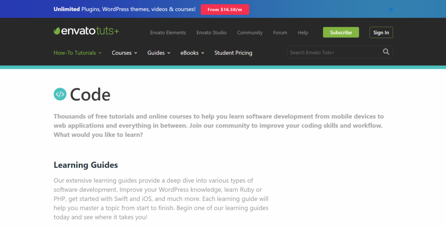Click the Learning Guides heading
446x227 pixels.
click(x=86, y=165)
